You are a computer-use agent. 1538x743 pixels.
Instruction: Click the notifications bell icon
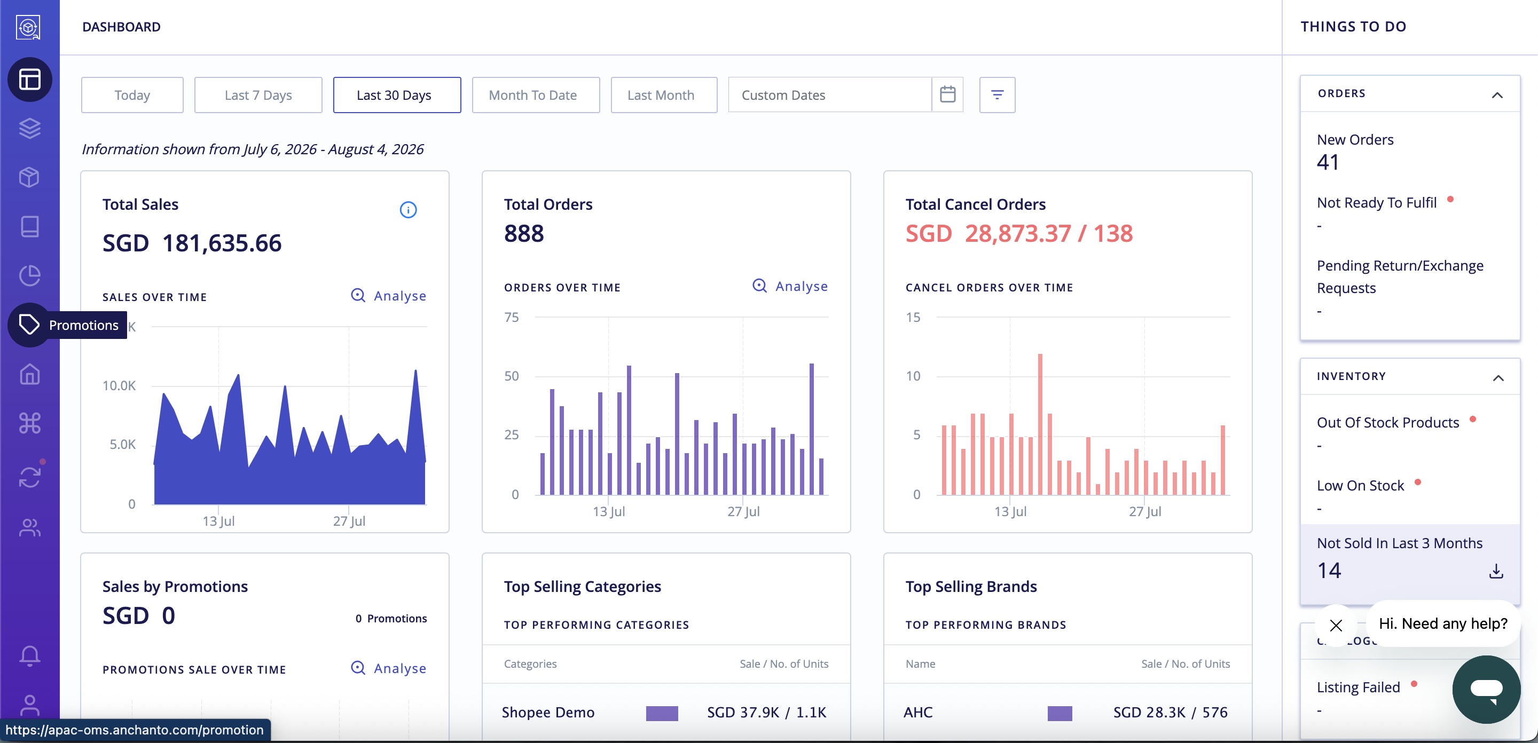[29, 655]
